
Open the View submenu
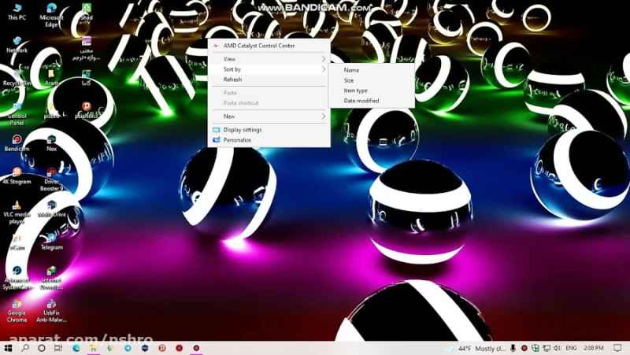click(269, 59)
